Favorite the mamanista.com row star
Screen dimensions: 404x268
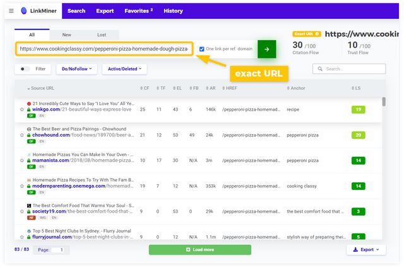[x=22, y=160]
